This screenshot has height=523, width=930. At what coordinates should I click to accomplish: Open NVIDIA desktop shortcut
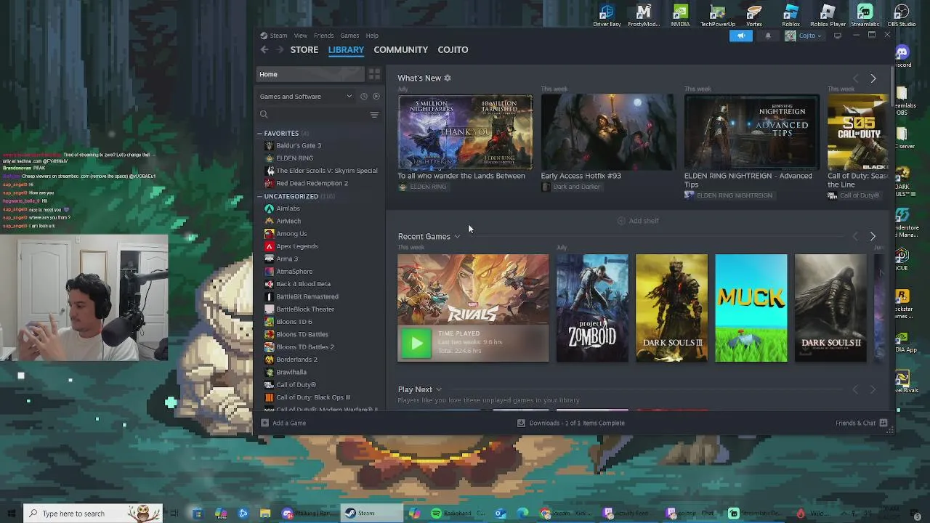click(x=680, y=15)
